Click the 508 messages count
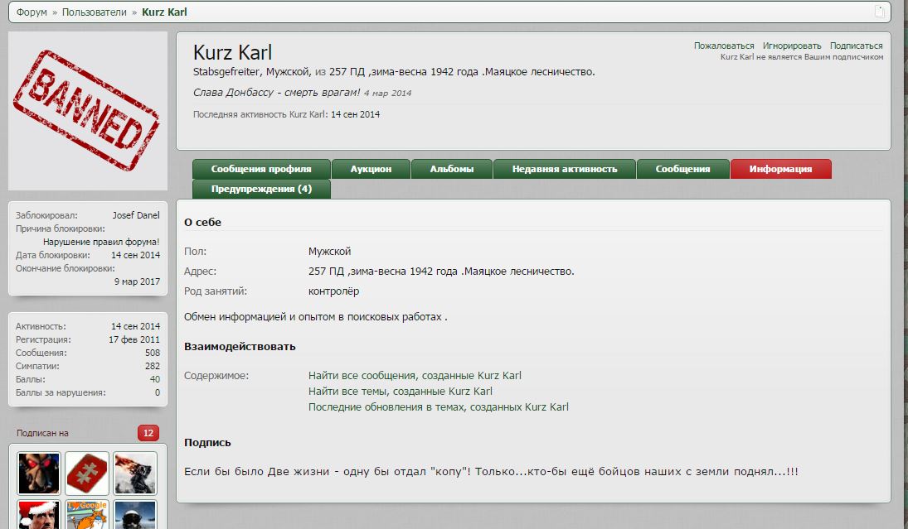Screen dimensions: 908x529 (153, 353)
